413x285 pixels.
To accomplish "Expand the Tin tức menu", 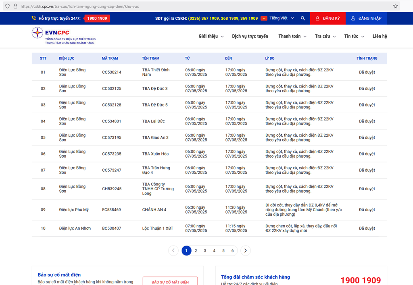I will [x=354, y=36].
